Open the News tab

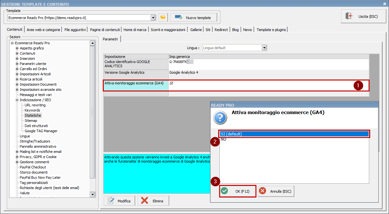pos(247,30)
